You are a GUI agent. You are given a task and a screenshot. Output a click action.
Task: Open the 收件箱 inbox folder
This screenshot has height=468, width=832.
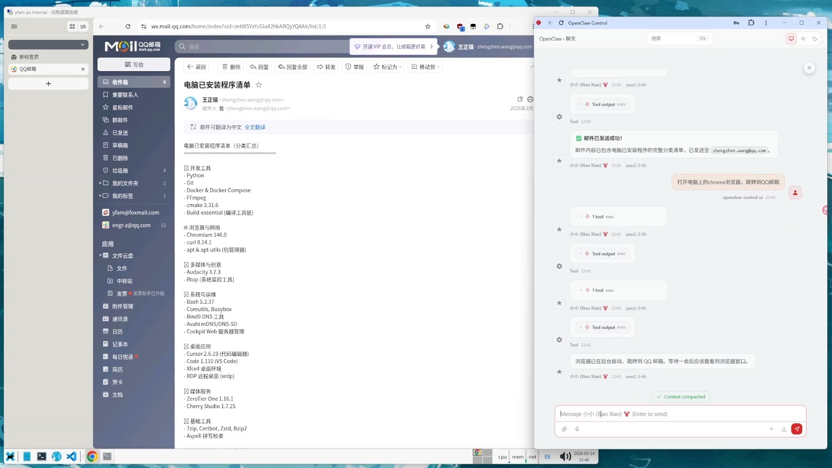click(x=120, y=82)
